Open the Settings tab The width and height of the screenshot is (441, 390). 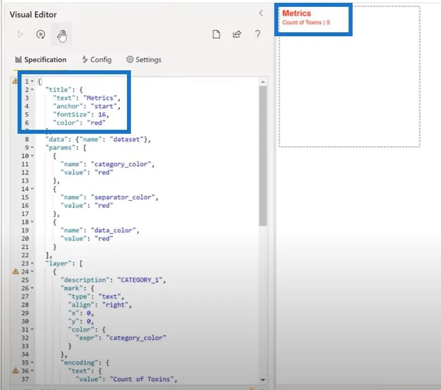point(144,60)
